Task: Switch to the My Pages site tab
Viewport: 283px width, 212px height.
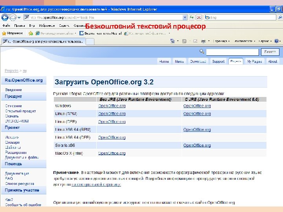Action: point(254,62)
